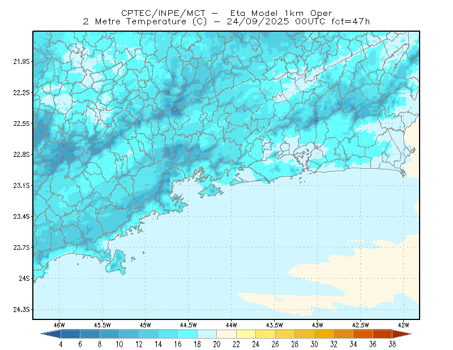Click the 16-18 degree cyan colorbar swatch
Image resolution: width=453 pixels, height=350 pixels.
(187, 334)
